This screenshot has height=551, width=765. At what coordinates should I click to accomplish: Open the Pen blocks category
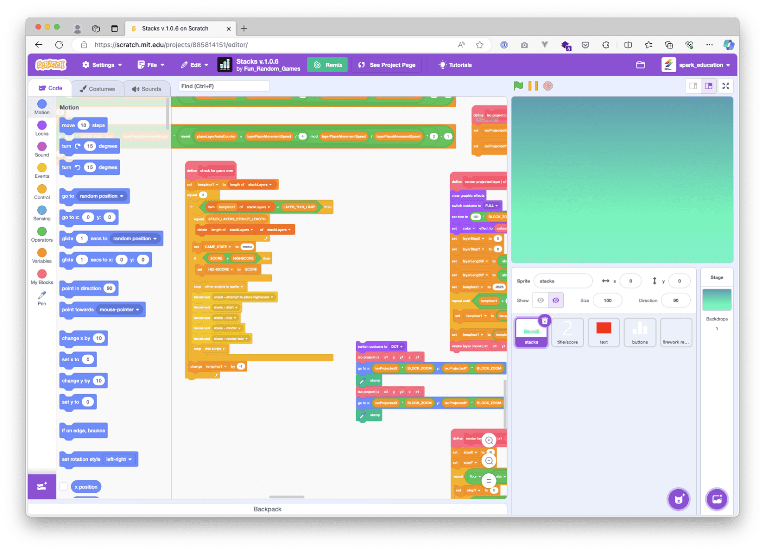[x=41, y=299]
